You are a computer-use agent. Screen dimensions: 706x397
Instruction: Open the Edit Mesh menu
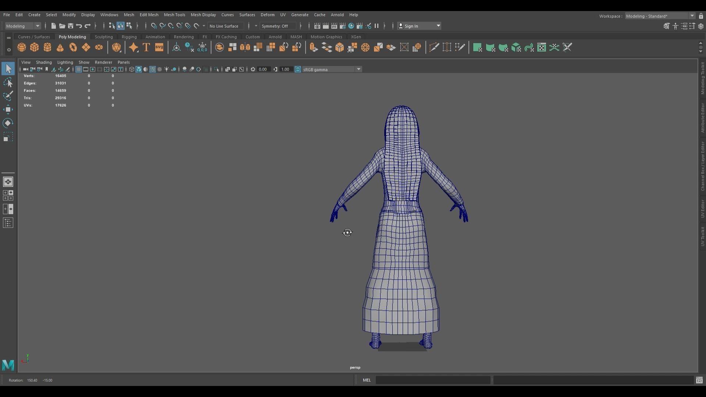149,15
